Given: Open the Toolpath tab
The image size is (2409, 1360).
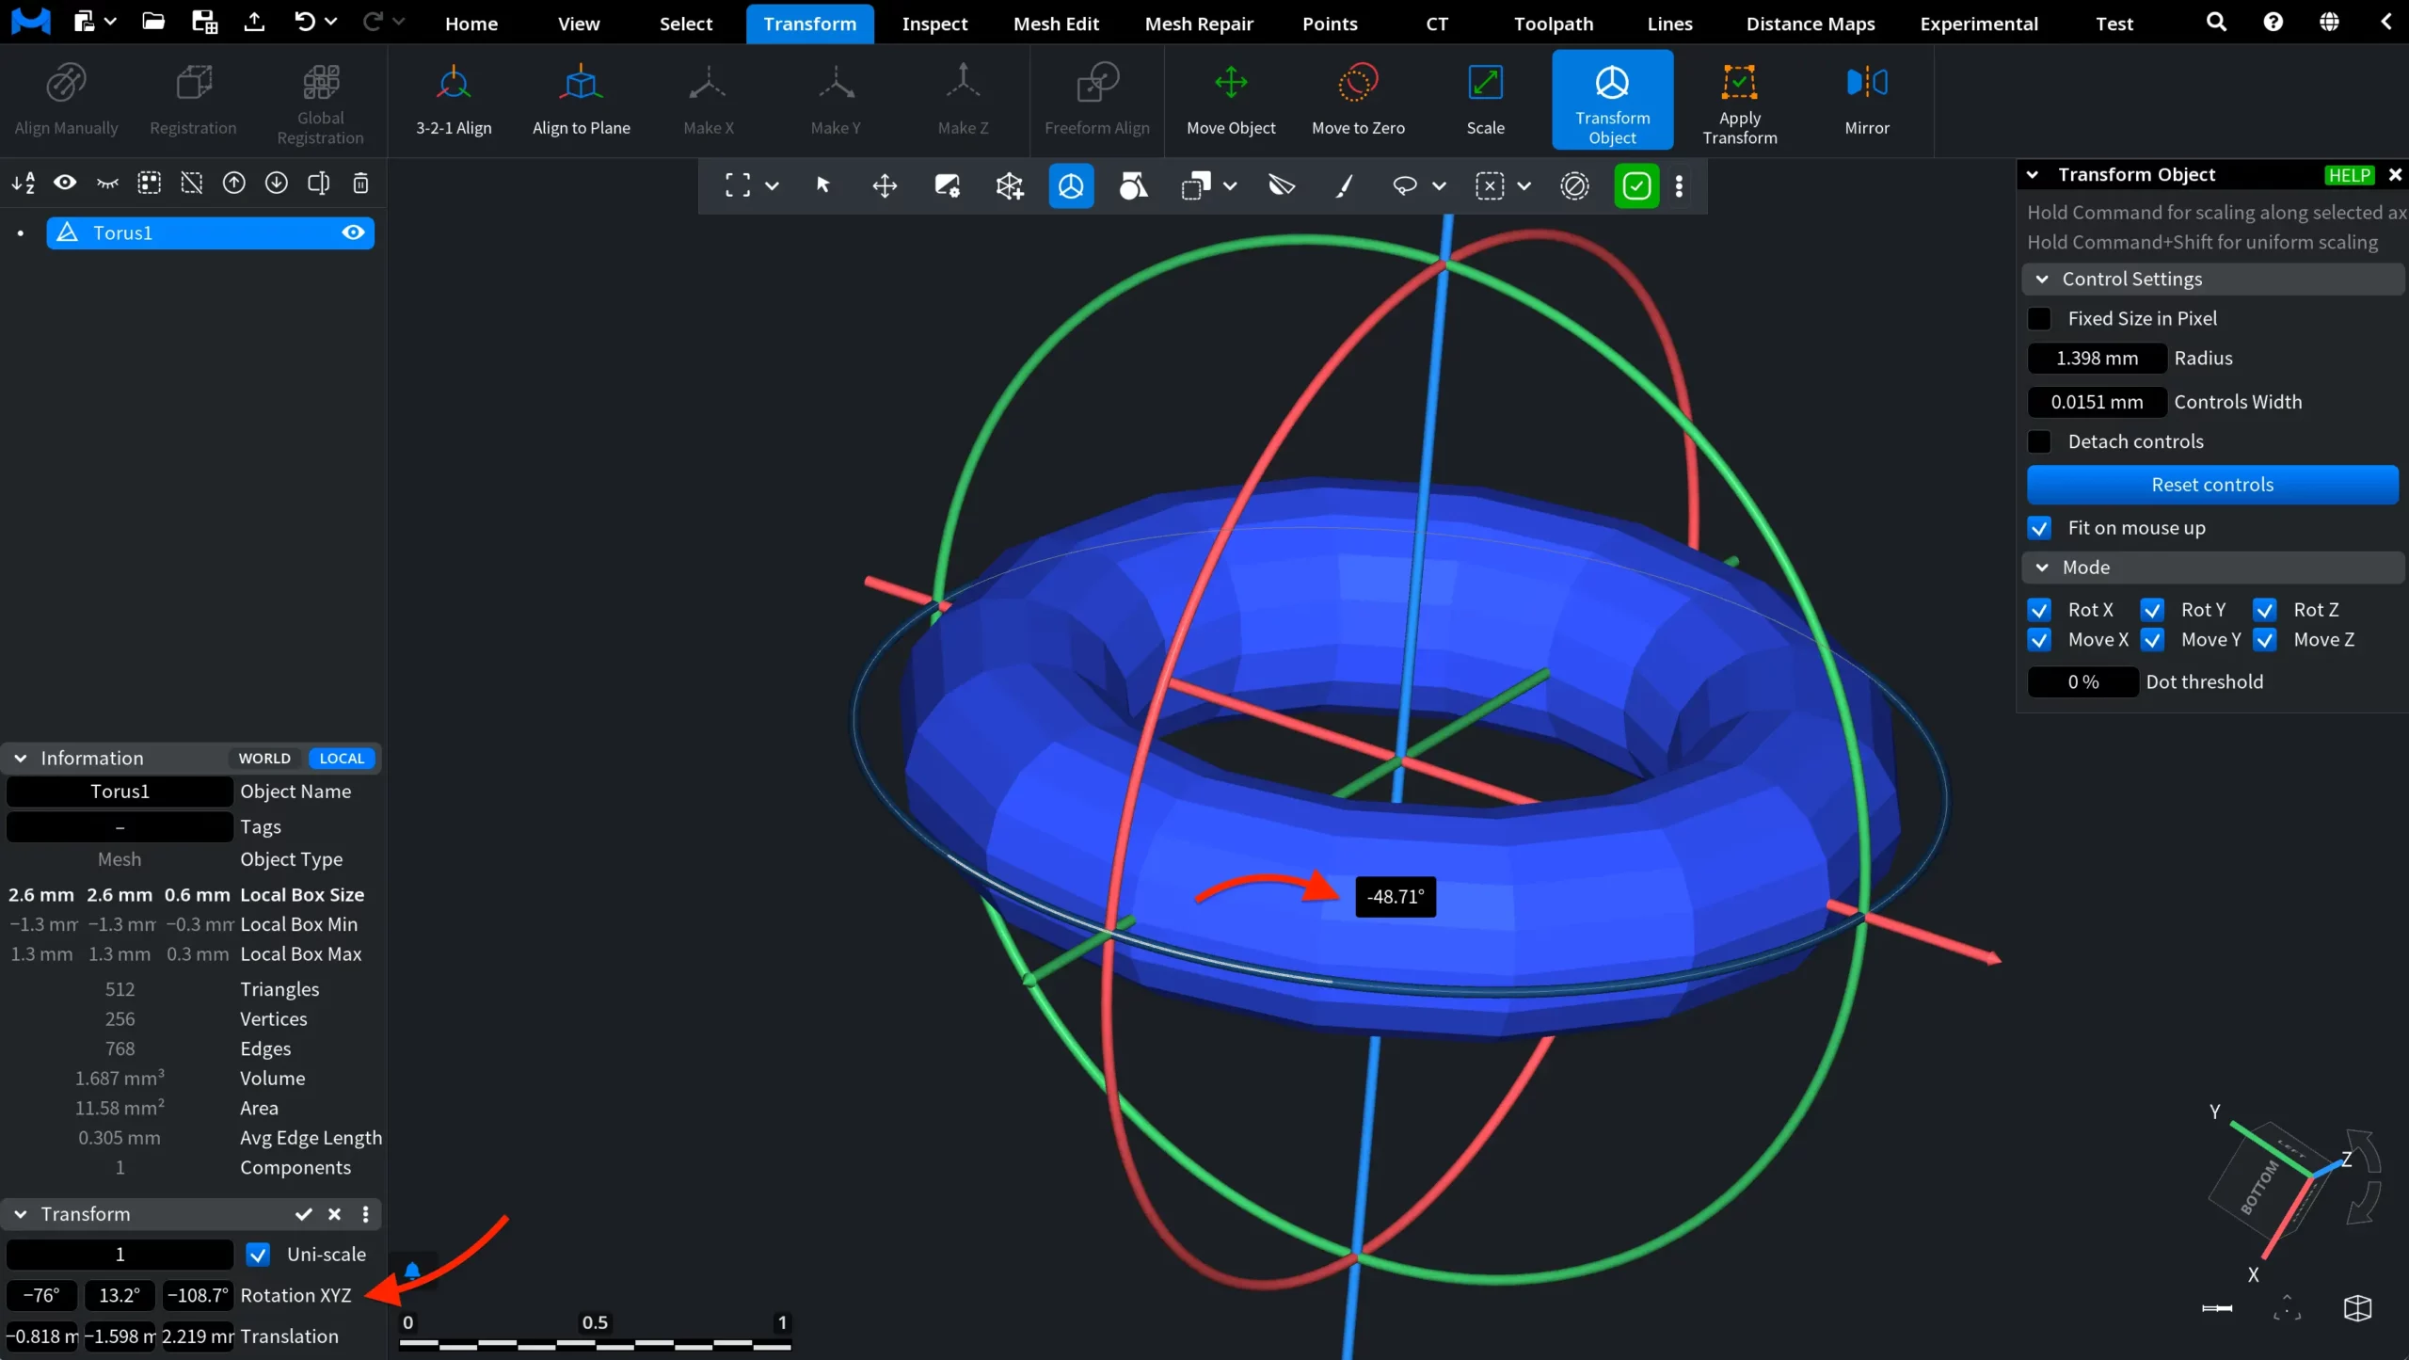Looking at the screenshot, I should pyautogui.click(x=1554, y=24).
